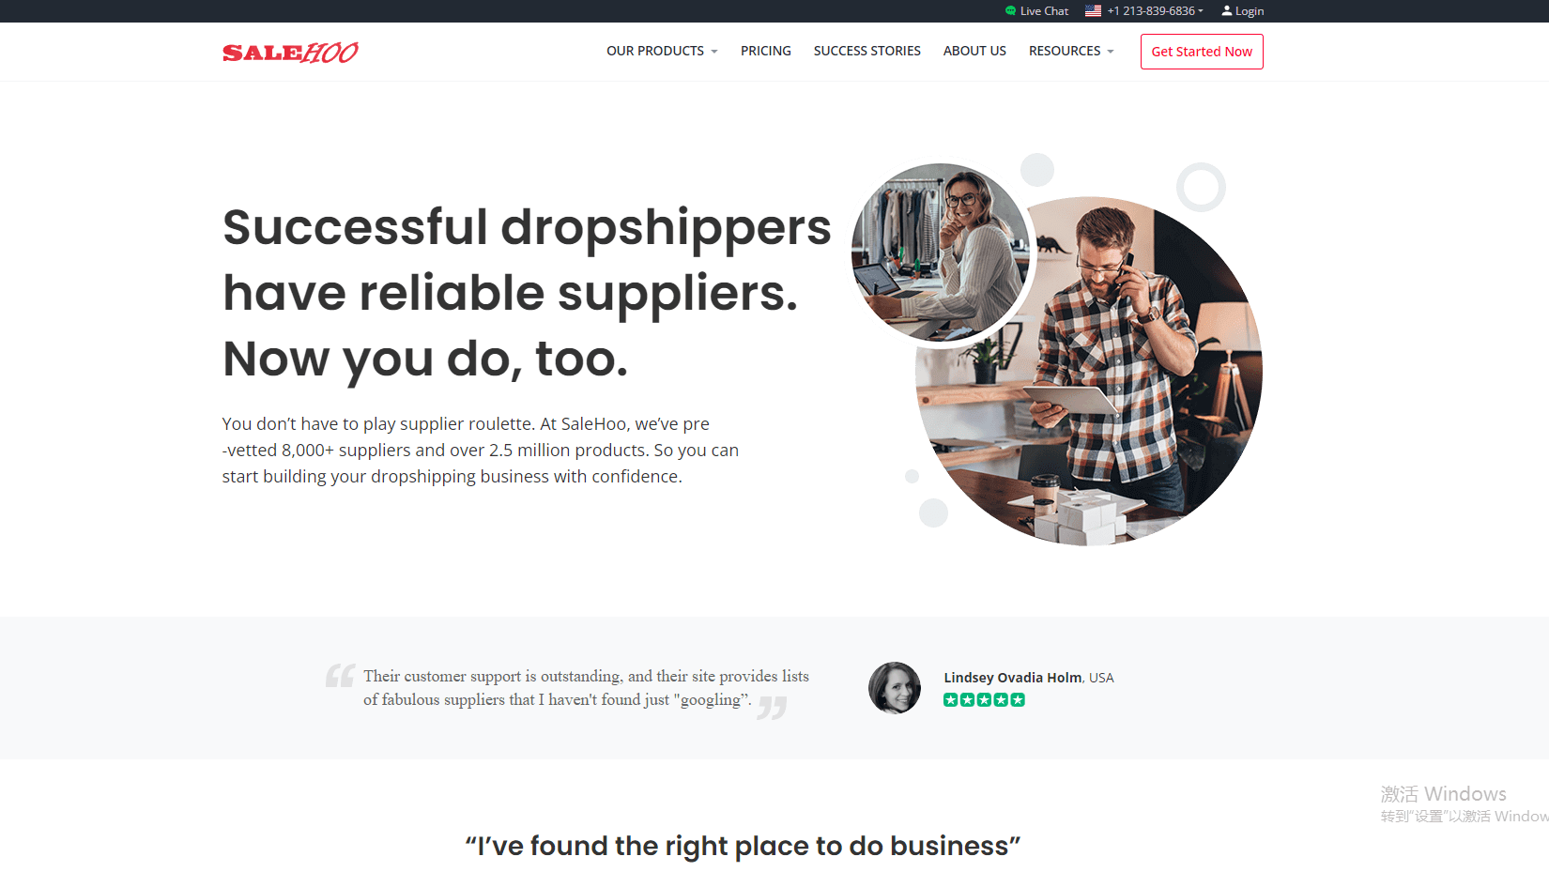The height and width of the screenshot is (872, 1549).
Task: Click the SaleHoo logo
Action: click(290, 53)
